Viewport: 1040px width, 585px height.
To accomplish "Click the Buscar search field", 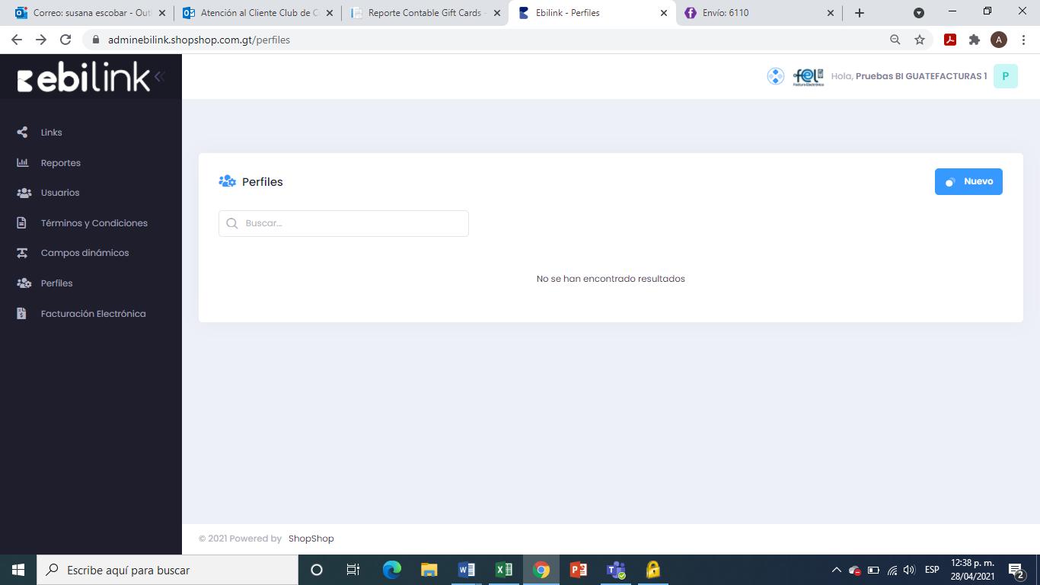I will click(343, 223).
